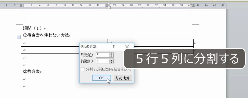
Task: Click the text ②複合表
Action: point(31,72)
